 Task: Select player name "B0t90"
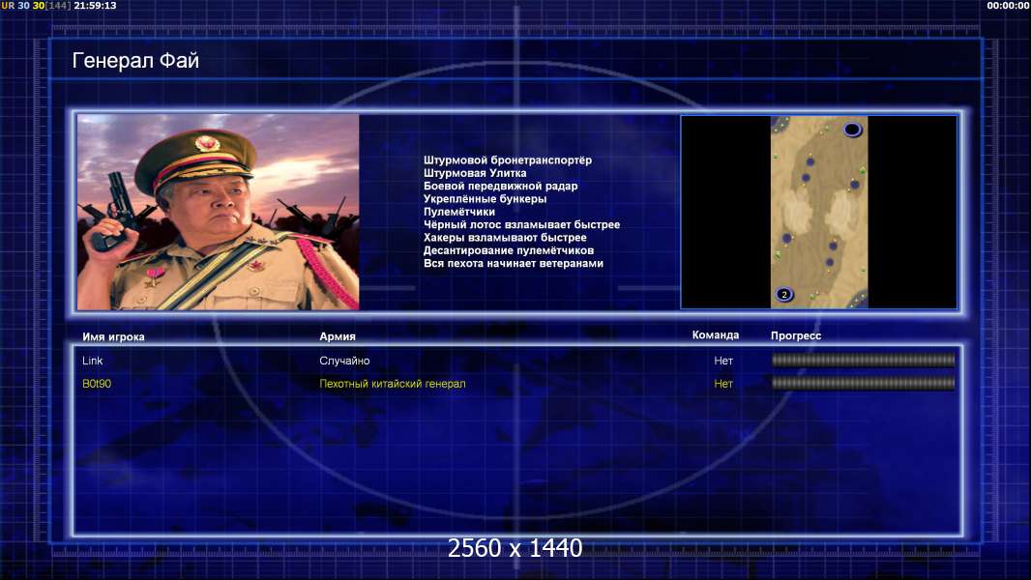(97, 384)
